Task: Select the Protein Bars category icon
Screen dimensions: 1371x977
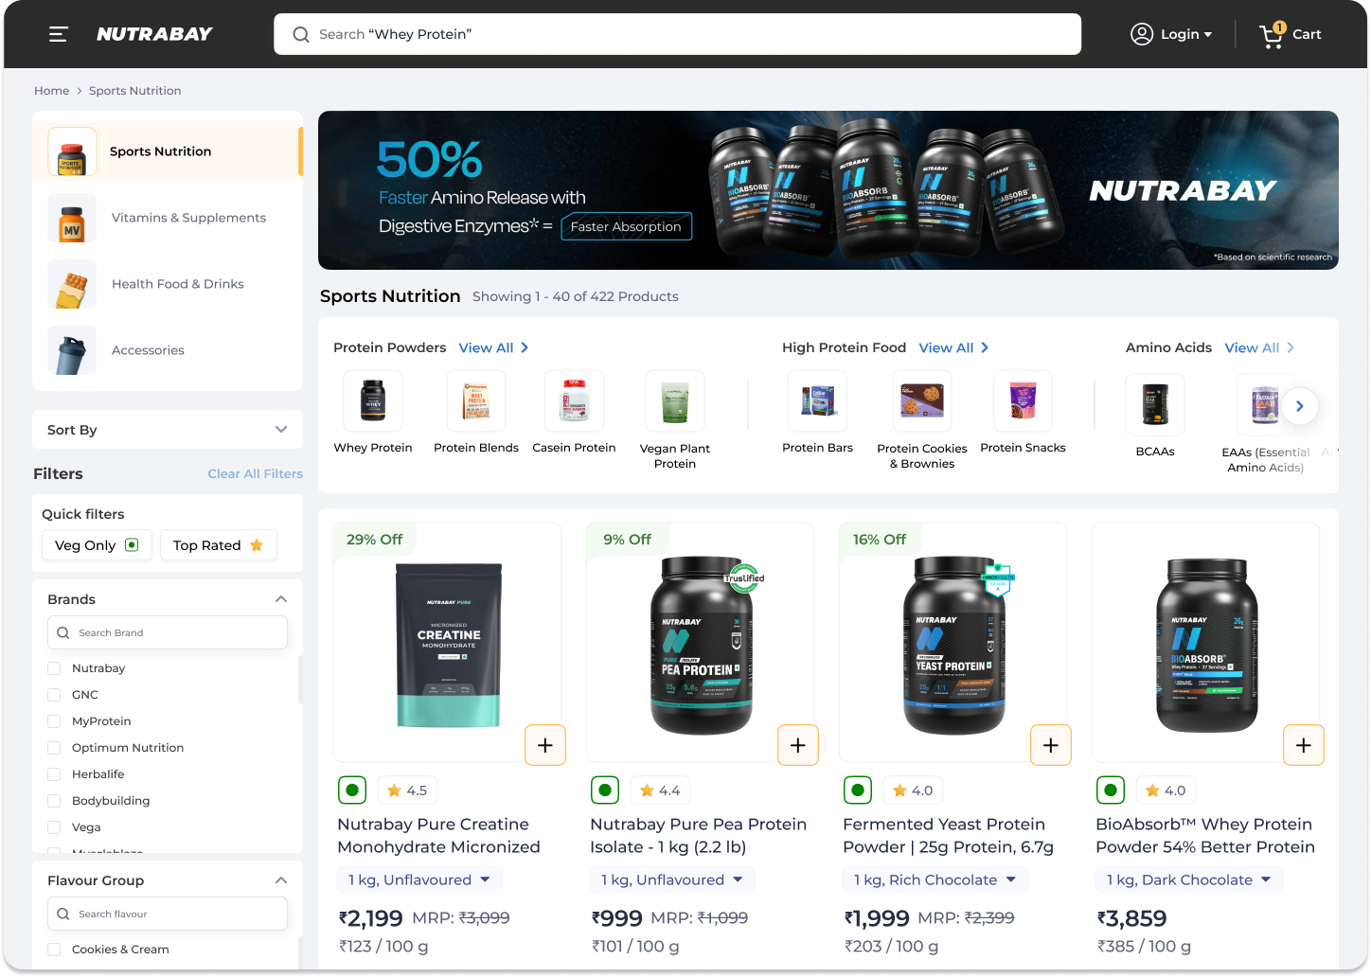Action: pos(818,400)
